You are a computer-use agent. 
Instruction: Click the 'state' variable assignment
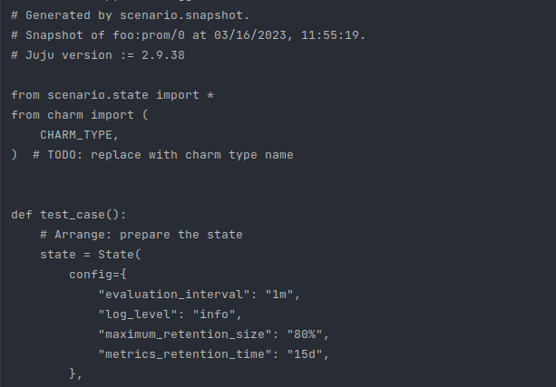click(58, 255)
